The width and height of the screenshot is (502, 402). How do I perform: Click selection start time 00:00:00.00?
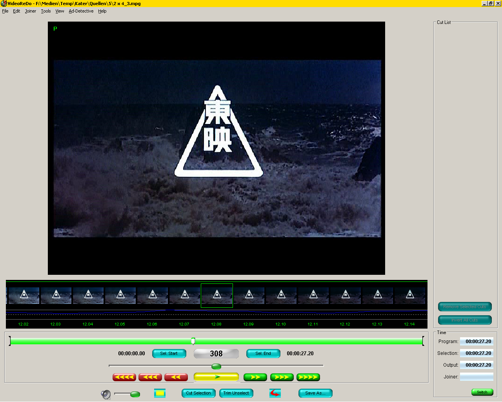tap(131, 353)
